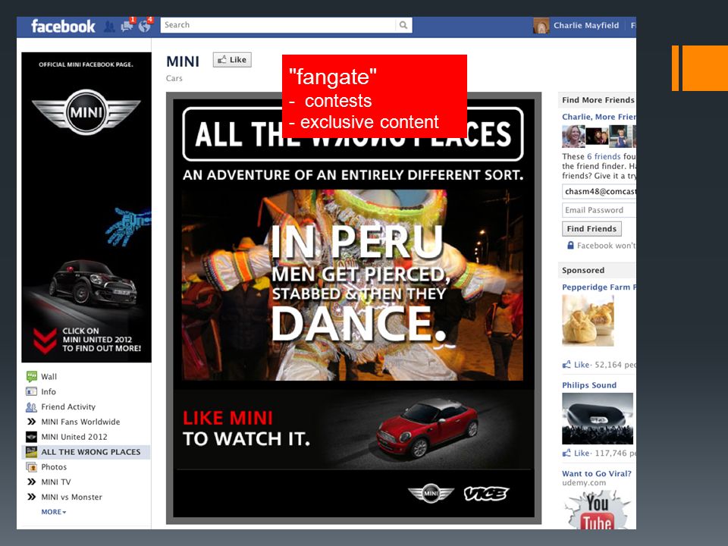Click the chasm48@comcast email field
The image size is (728, 546).
(x=598, y=191)
